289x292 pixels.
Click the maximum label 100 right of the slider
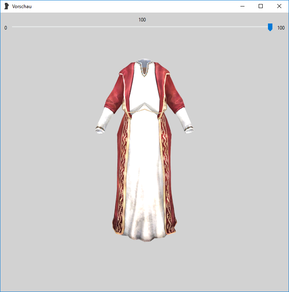click(x=281, y=28)
